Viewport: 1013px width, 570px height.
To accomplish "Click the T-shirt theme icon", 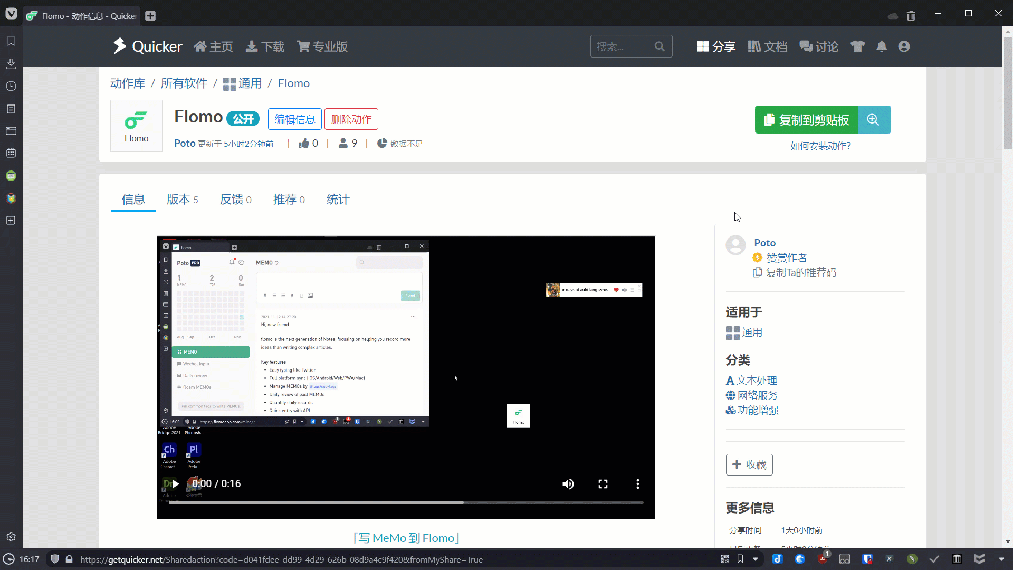I will point(857,46).
